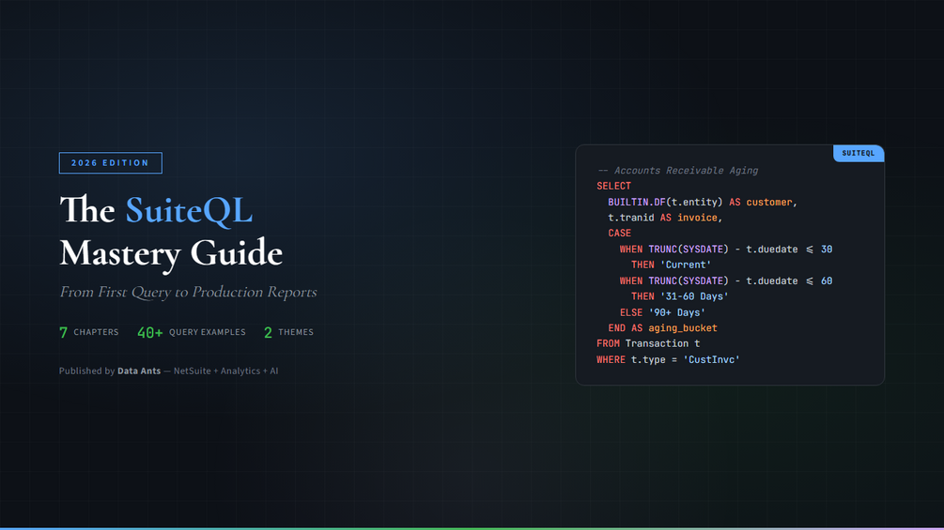Click 'NetSuite + Analytics + AI' tagline
Viewport: 944px width, 530px height.
tap(225, 371)
